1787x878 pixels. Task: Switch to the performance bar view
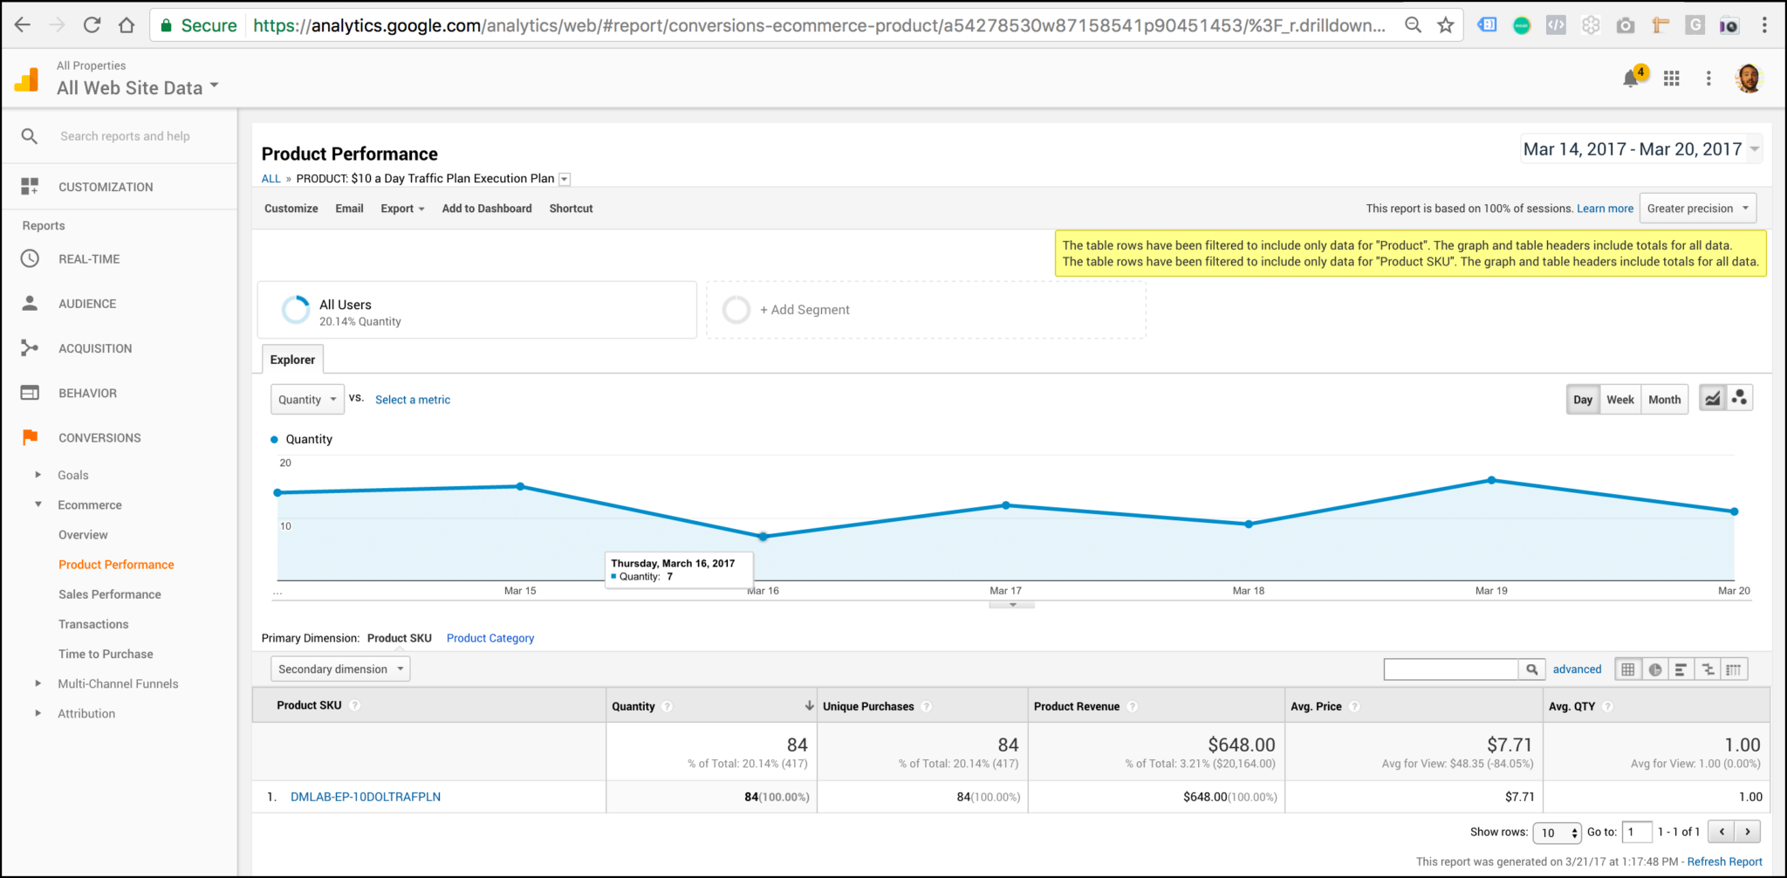point(1681,669)
